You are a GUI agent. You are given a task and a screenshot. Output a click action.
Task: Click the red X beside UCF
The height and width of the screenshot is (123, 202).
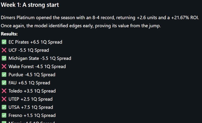[x=4, y=50]
